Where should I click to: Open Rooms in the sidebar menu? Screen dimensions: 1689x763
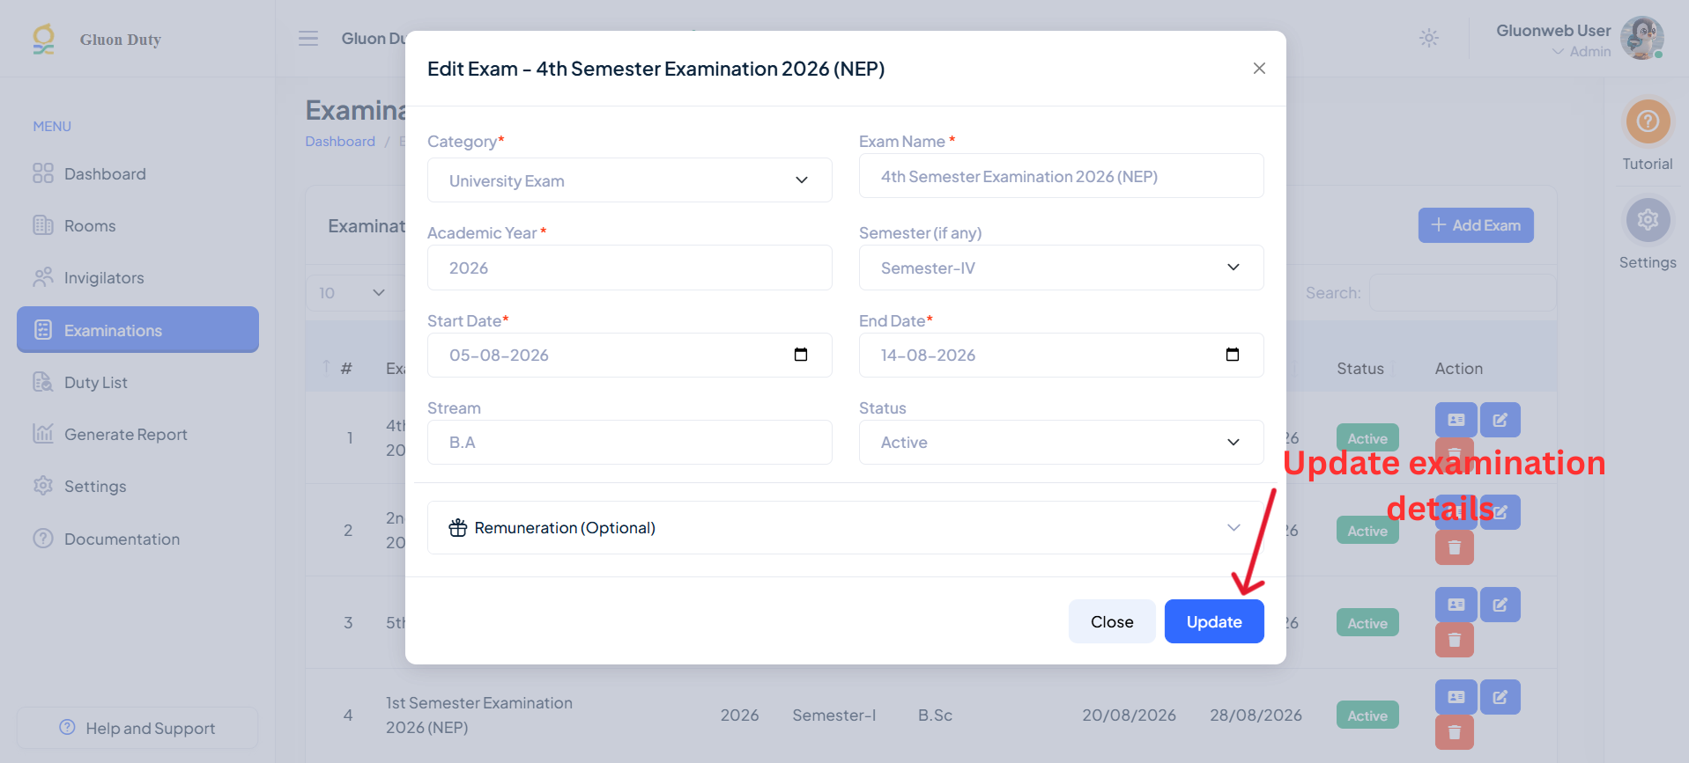point(137,226)
